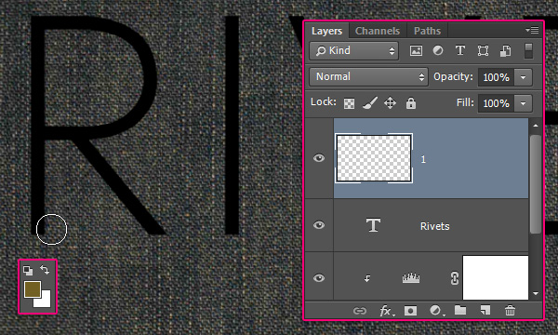The image size is (558, 335).
Task: Switch to the Paths tab
Action: (427, 31)
